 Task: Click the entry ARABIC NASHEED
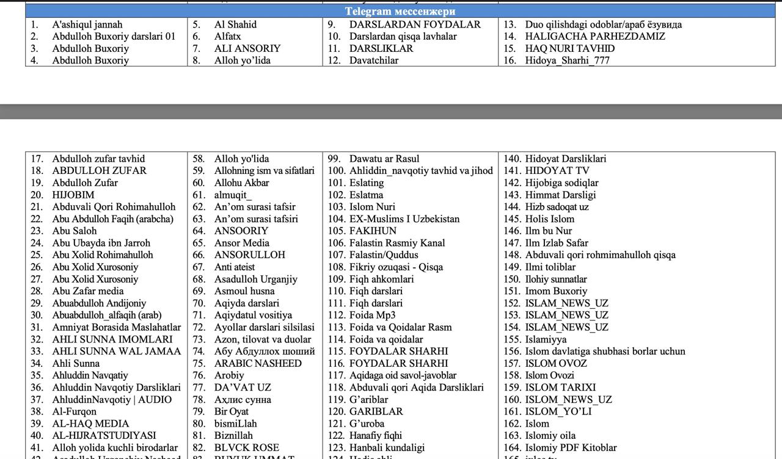(x=258, y=364)
